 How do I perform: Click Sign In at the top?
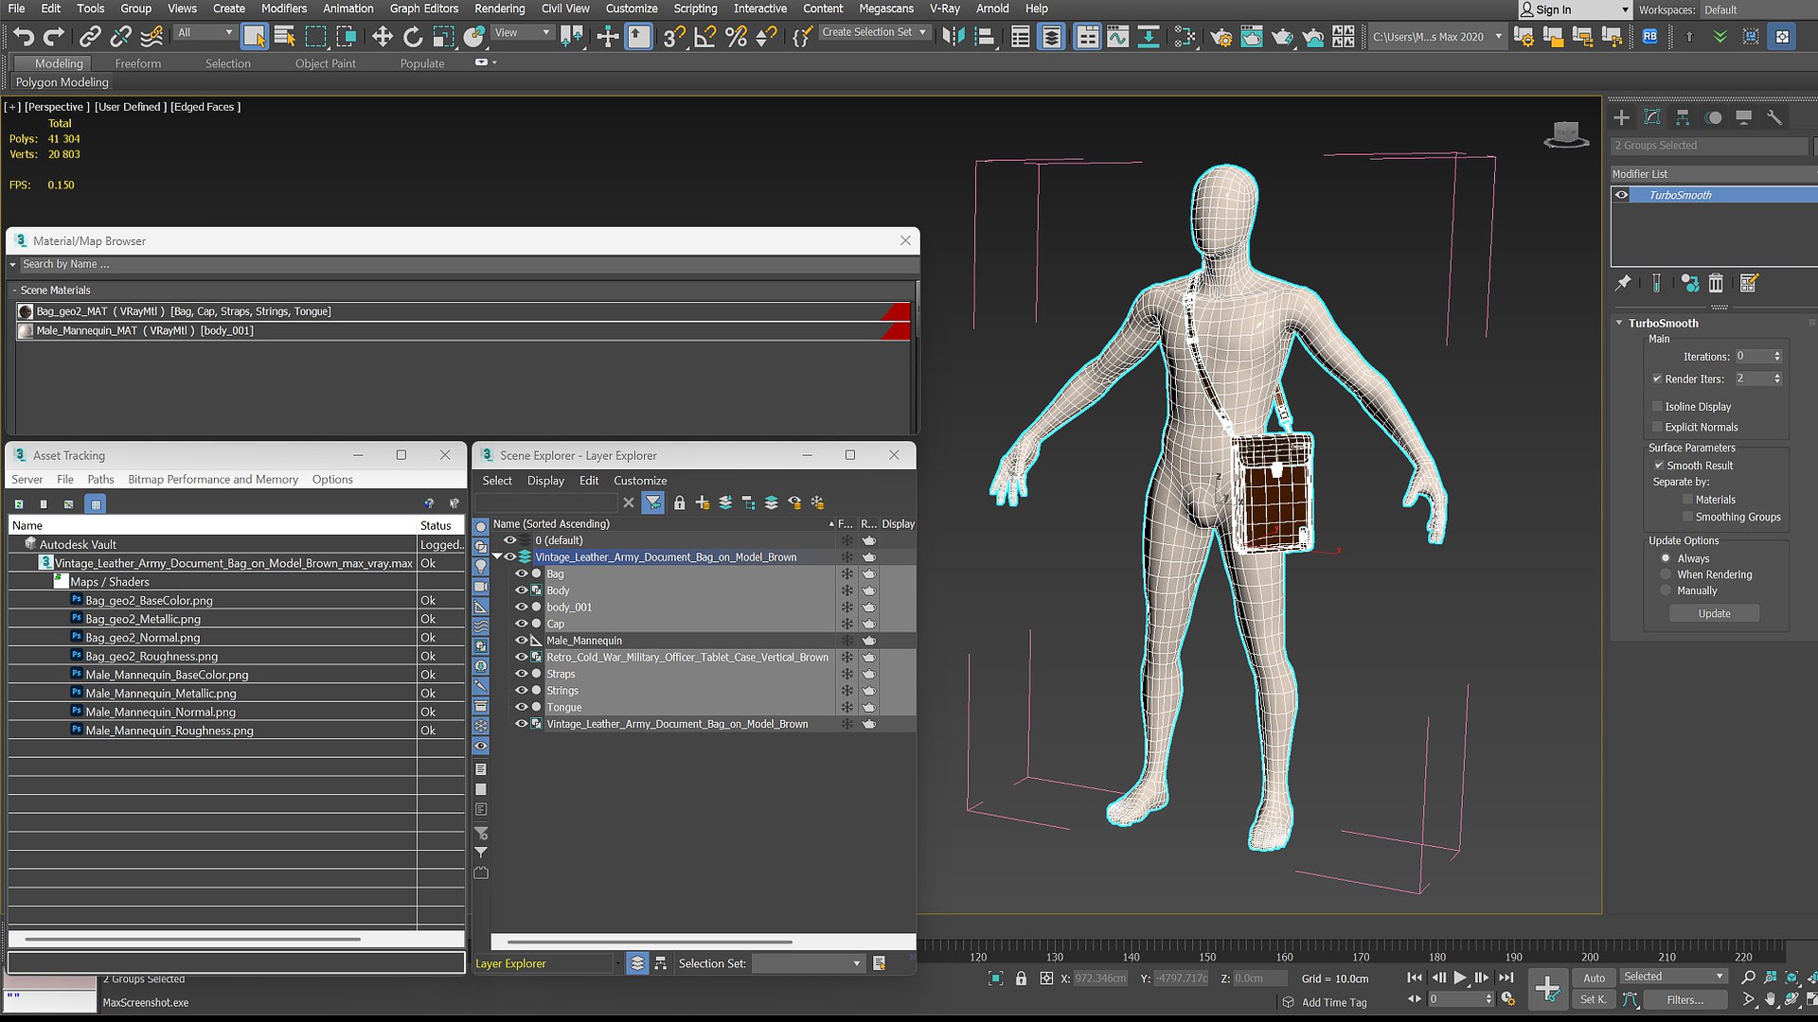click(1553, 9)
